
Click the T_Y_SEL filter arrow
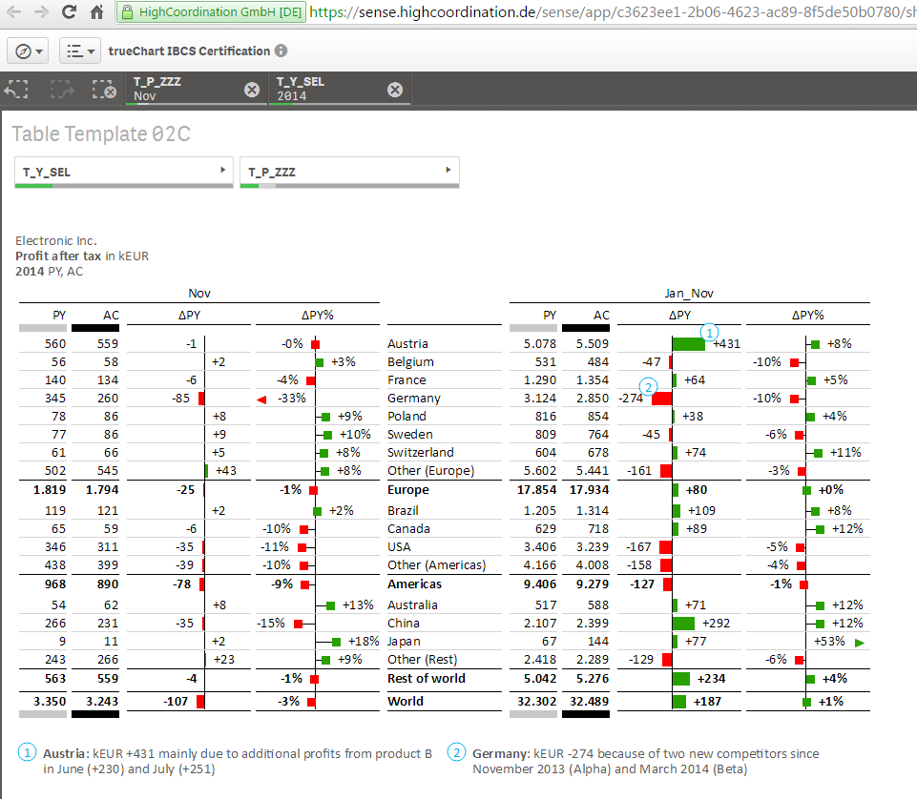coord(223,170)
